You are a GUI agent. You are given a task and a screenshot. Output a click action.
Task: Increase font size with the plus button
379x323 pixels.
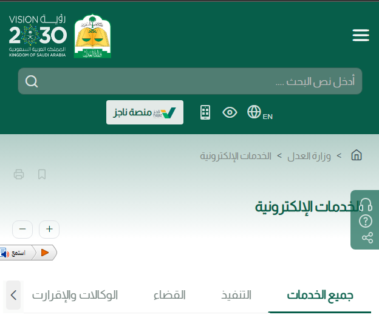(49, 229)
